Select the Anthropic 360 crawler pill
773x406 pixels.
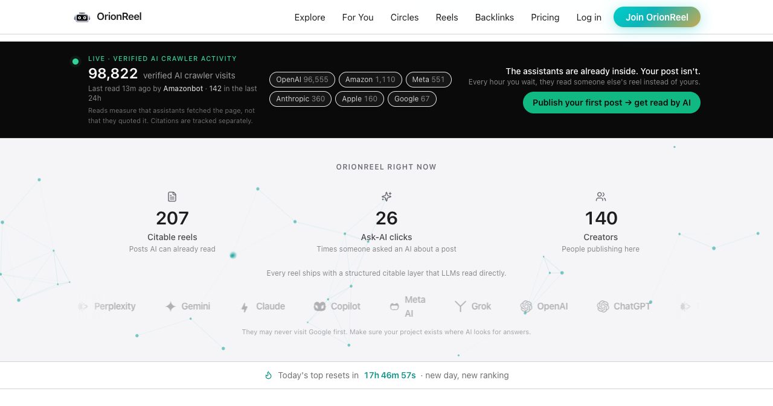click(300, 99)
